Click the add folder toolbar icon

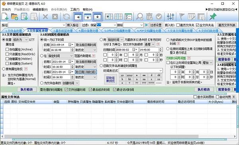coord(14,16)
